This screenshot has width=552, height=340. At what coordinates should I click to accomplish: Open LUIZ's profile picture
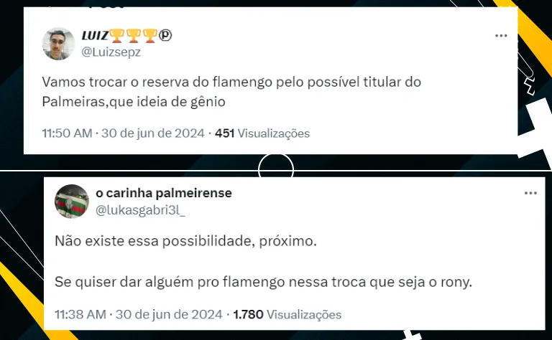tap(58, 44)
